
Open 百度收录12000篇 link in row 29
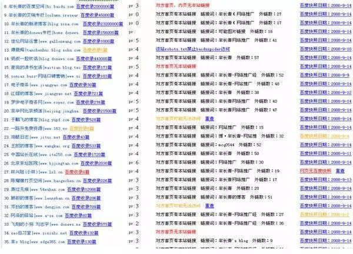pos(84,190)
